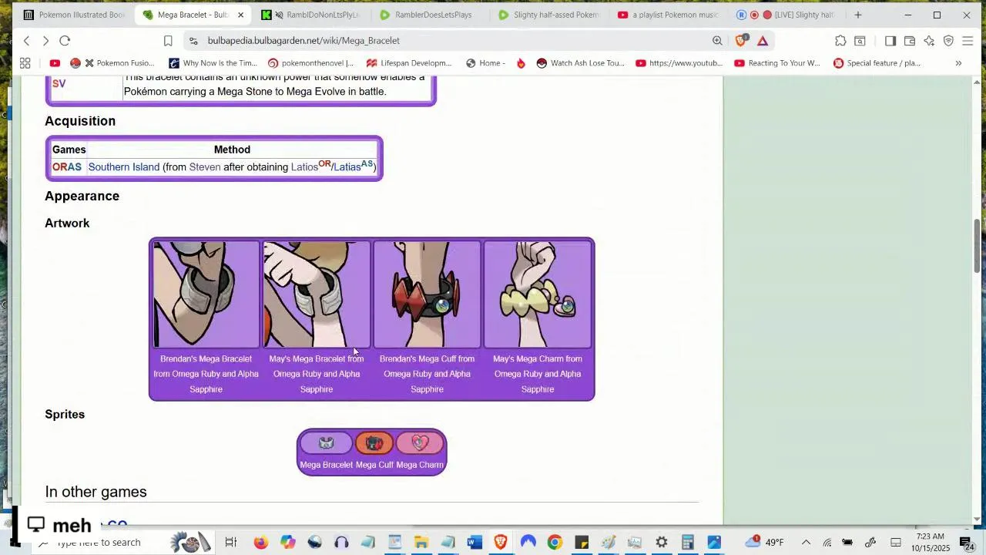Open Leo AI sparkle icon
Viewport: 986px width, 555px height.
[x=929, y=41]
